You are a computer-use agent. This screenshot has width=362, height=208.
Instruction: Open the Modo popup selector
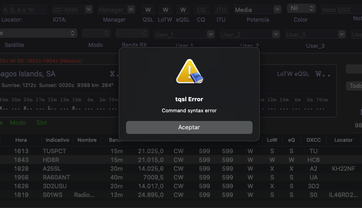click(96, 33)
